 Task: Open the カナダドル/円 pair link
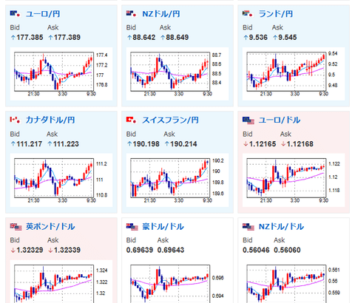(50, 120)
